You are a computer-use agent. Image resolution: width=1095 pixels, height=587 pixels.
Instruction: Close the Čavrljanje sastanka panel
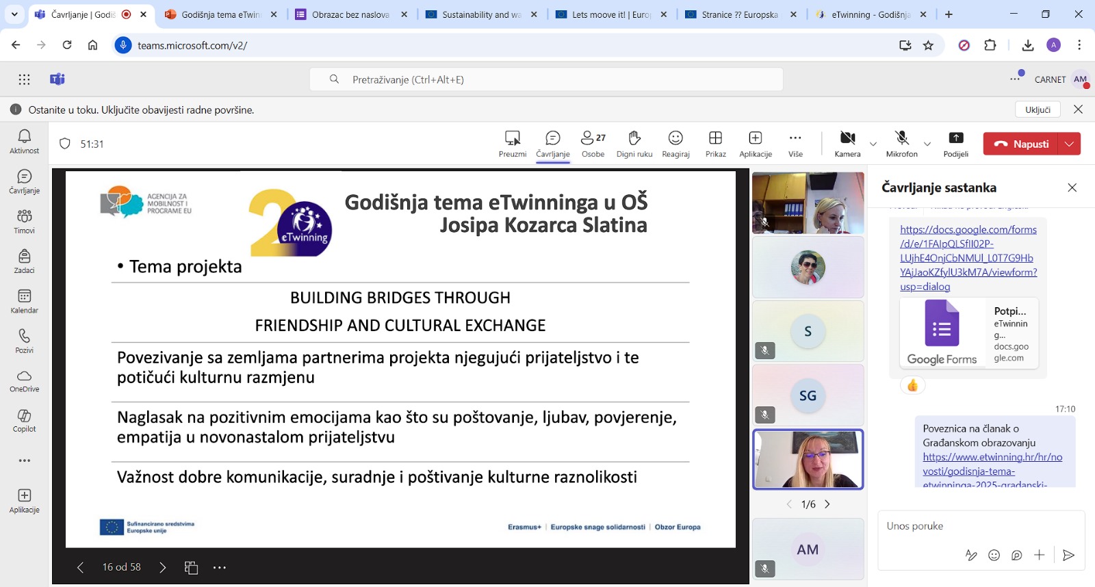point(1072,187)
